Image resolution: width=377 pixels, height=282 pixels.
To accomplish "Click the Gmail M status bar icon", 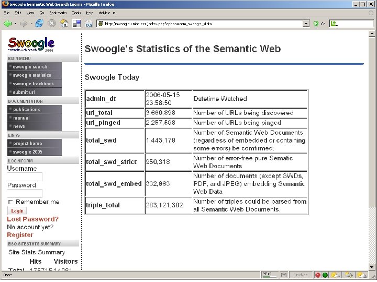I will pos(284,275).
